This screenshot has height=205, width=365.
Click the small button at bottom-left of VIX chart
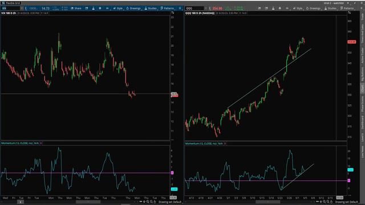click(21, 202)
